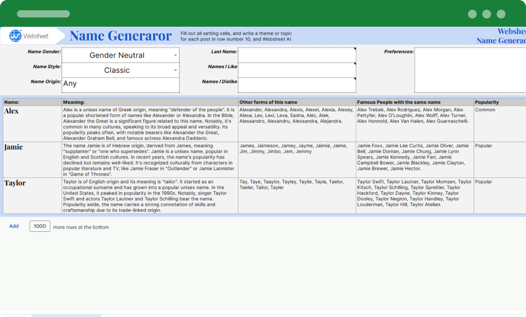Select the 'Other forms of this name' header

(x=297, y=102)
